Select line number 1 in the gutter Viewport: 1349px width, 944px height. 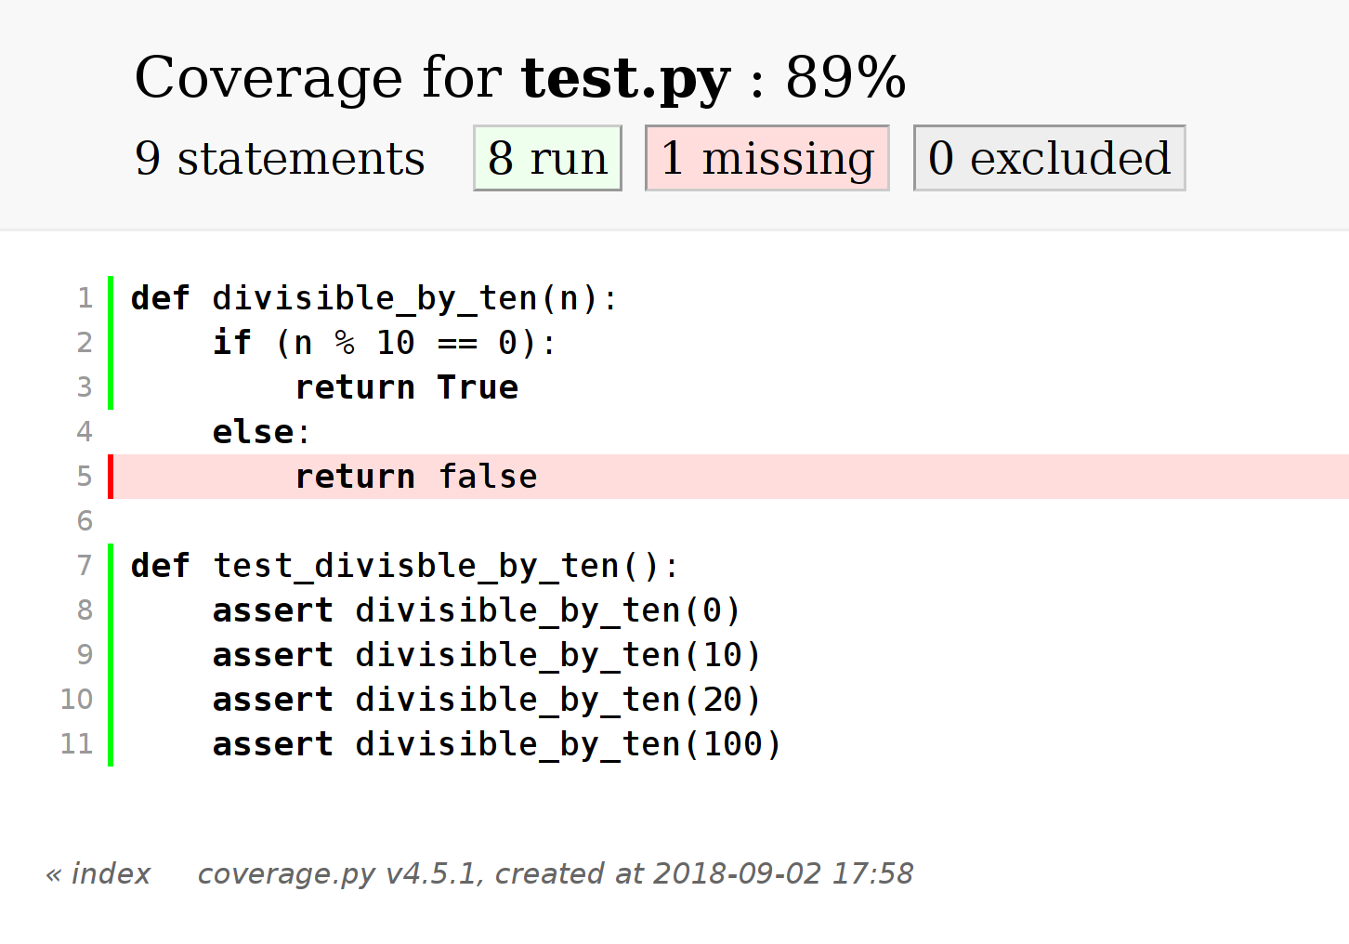coord(85,298)
